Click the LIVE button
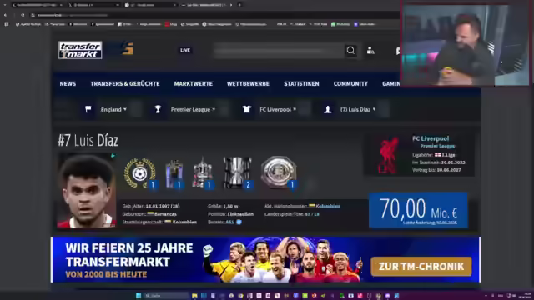Screen dimensions: 534x300 pos(185,50)
